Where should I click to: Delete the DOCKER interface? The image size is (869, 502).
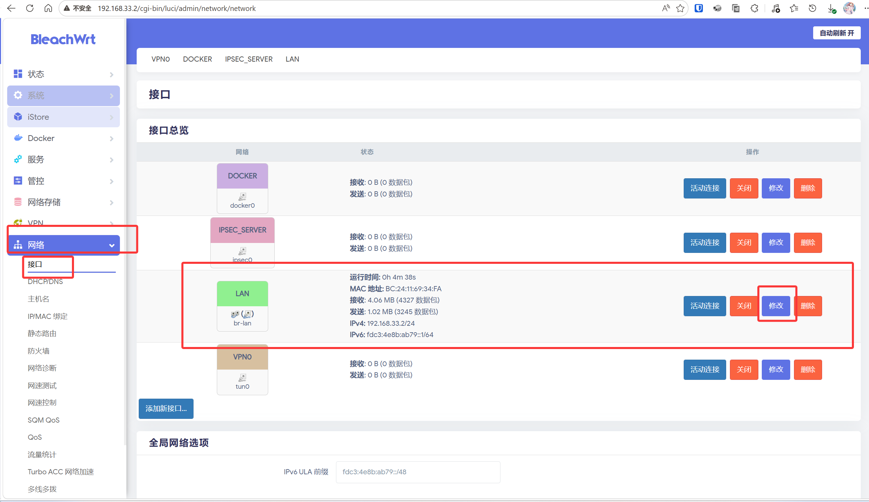[807, 188]
